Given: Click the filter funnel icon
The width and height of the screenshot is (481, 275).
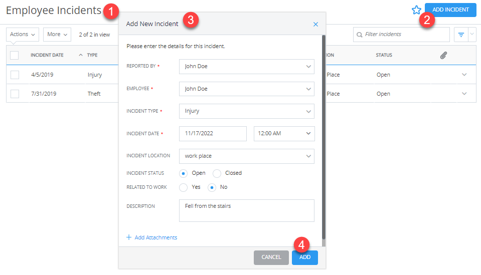Looking at the screenshot, I should (x=461, y=35).
